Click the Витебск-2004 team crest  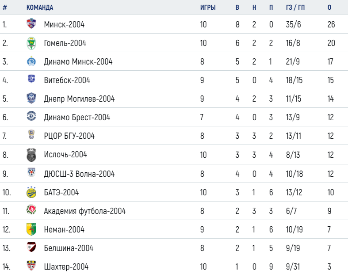(31, 79)
